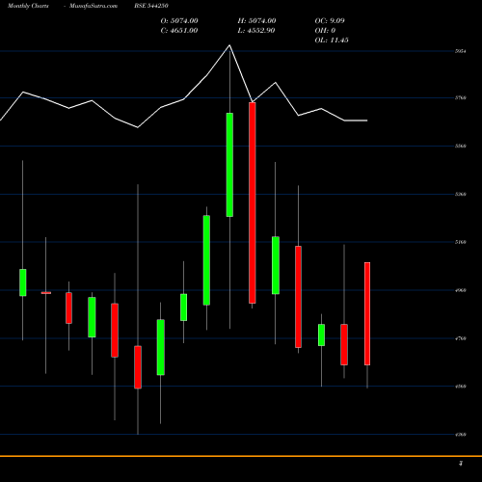Select the open value 'O: 5074.00'
Screen dimensions: 482x482
pyautogui.click(x=179, y=20)
